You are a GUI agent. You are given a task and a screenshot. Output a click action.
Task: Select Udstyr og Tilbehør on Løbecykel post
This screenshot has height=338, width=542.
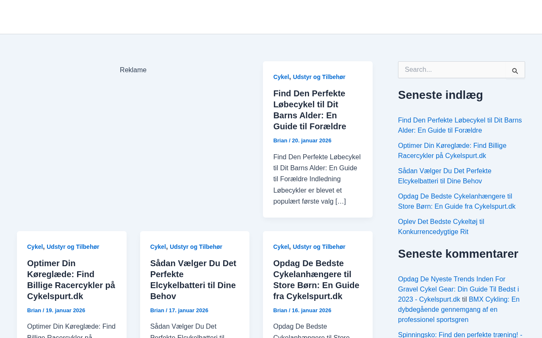coord(319,77)
